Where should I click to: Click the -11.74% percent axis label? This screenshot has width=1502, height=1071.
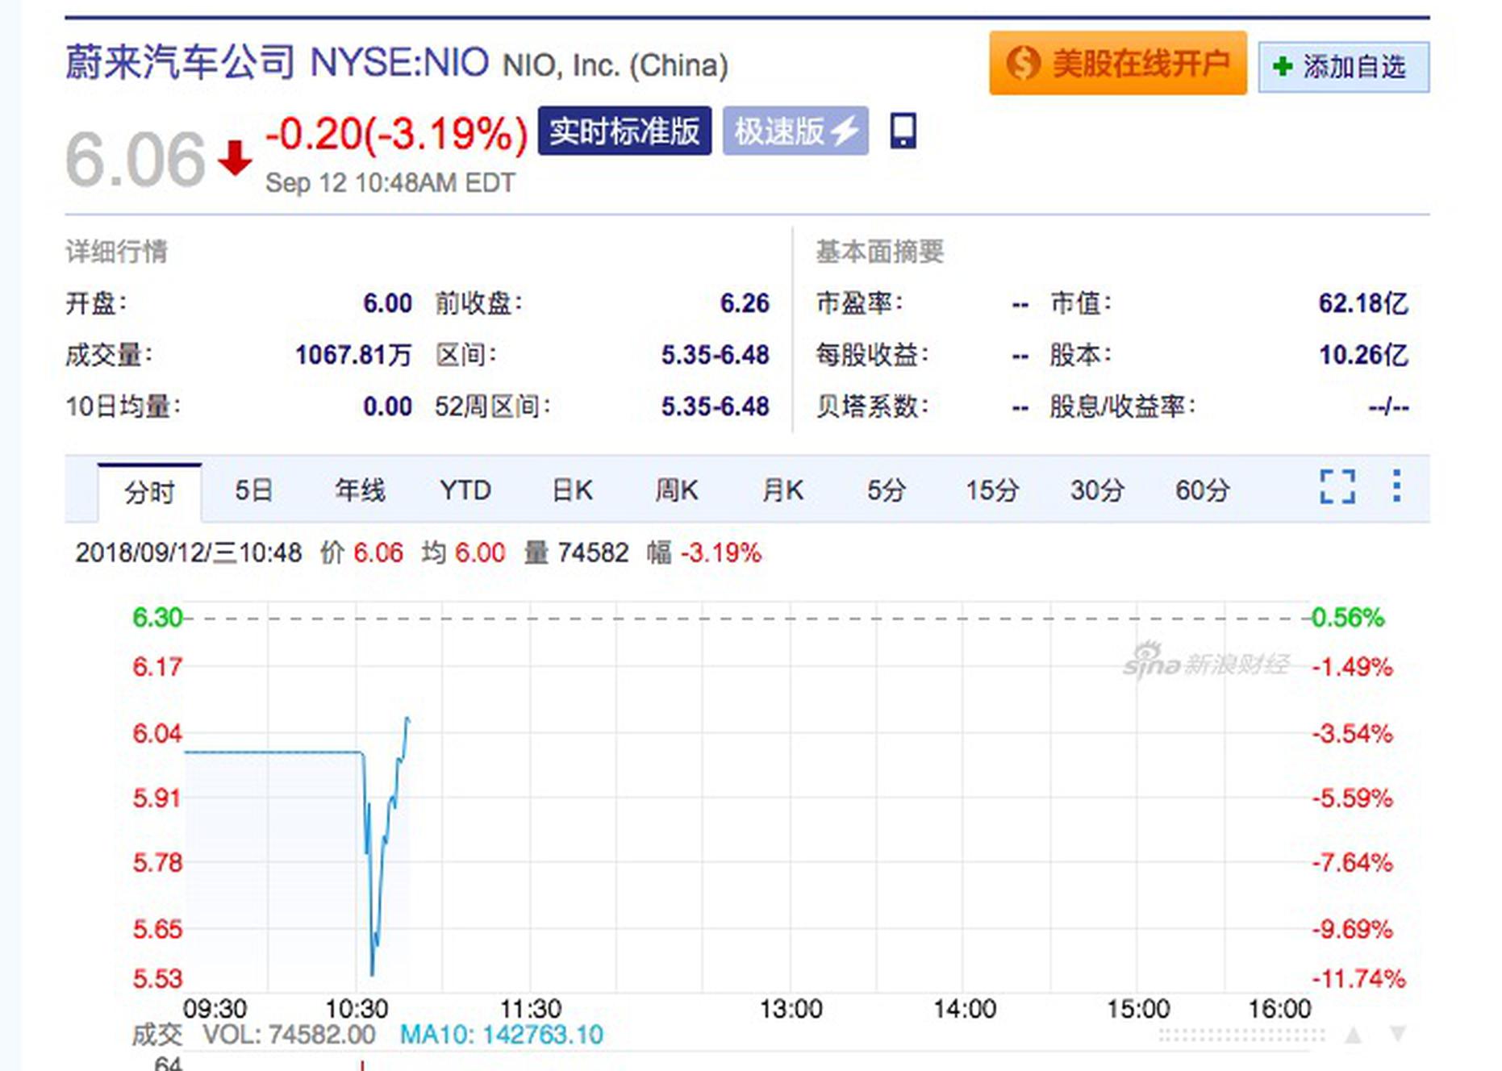[x=1358, y=978]
